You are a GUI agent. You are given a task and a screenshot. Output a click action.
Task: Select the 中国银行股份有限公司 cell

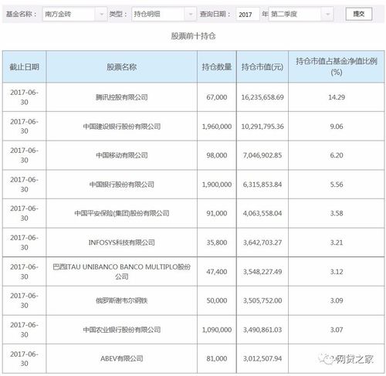[122, 185]
